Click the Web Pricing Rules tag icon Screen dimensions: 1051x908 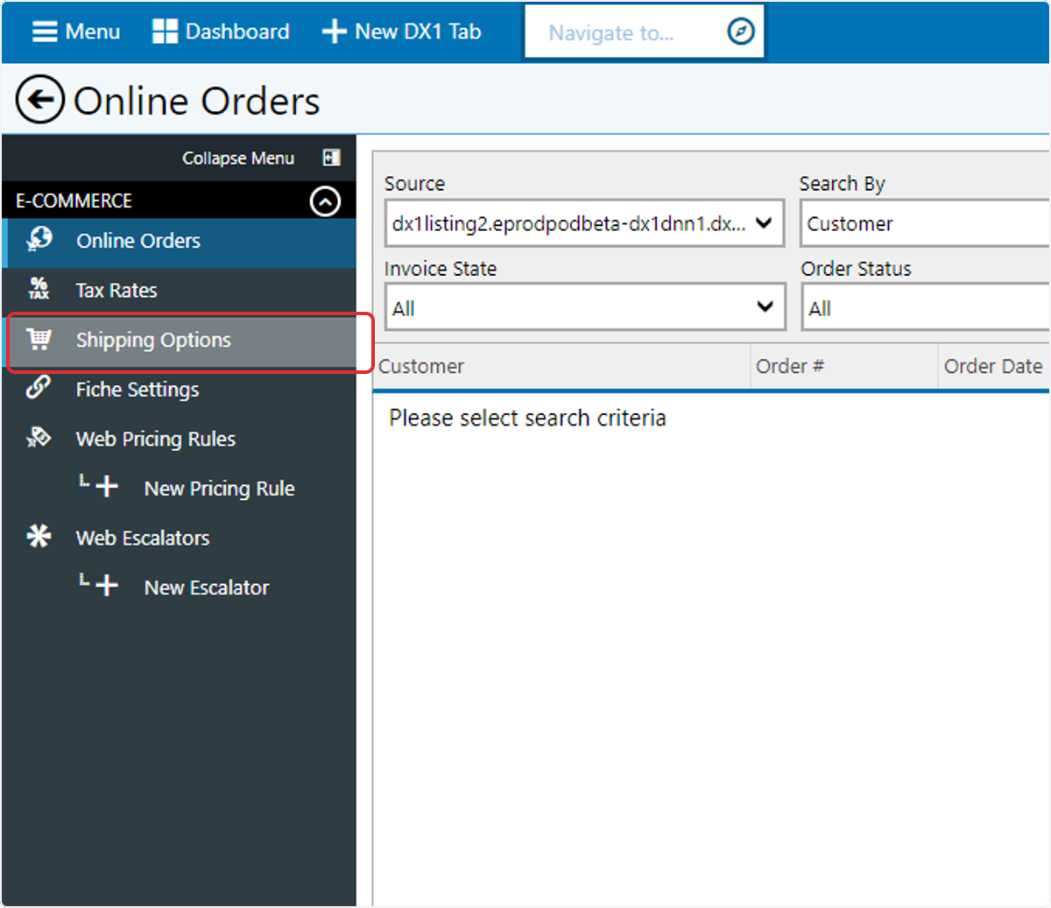coord(39,437)
